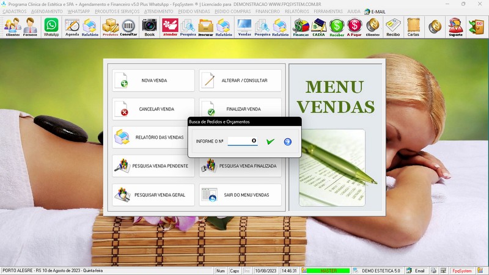Viewport: 489px width, 275px height.
Task: Click the Procurar folder icon
Action: coord(206,27)
